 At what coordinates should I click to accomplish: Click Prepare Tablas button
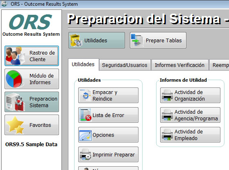click(158, 40)
